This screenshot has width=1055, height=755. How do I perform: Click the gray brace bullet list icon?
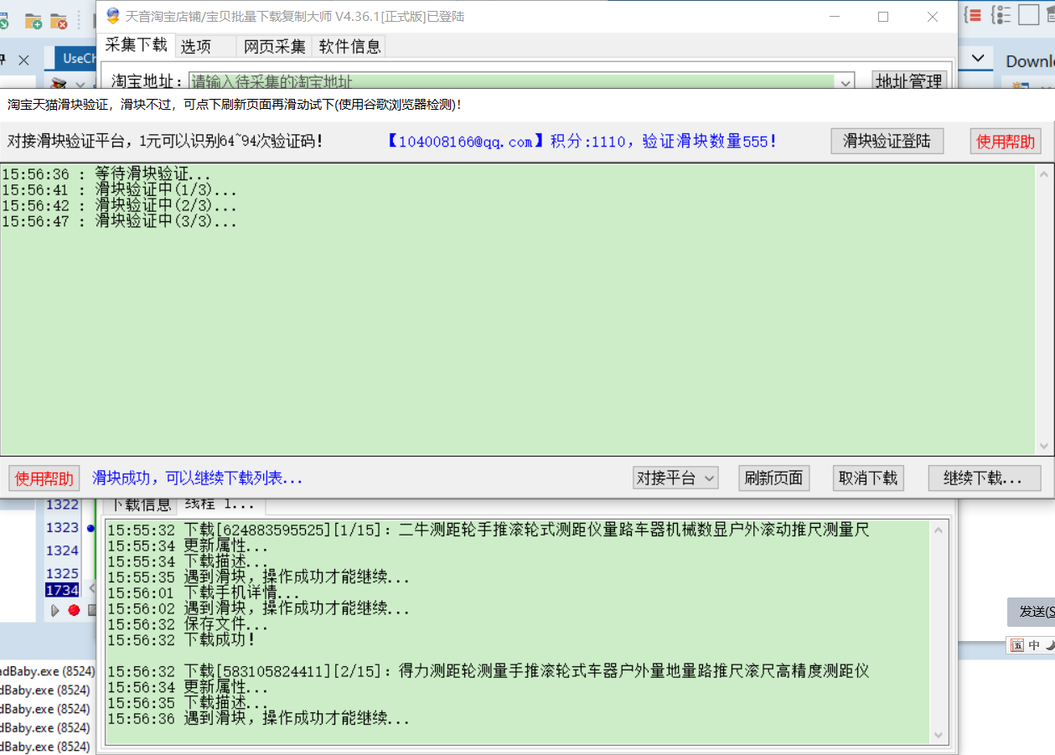tap(1001, 15)
